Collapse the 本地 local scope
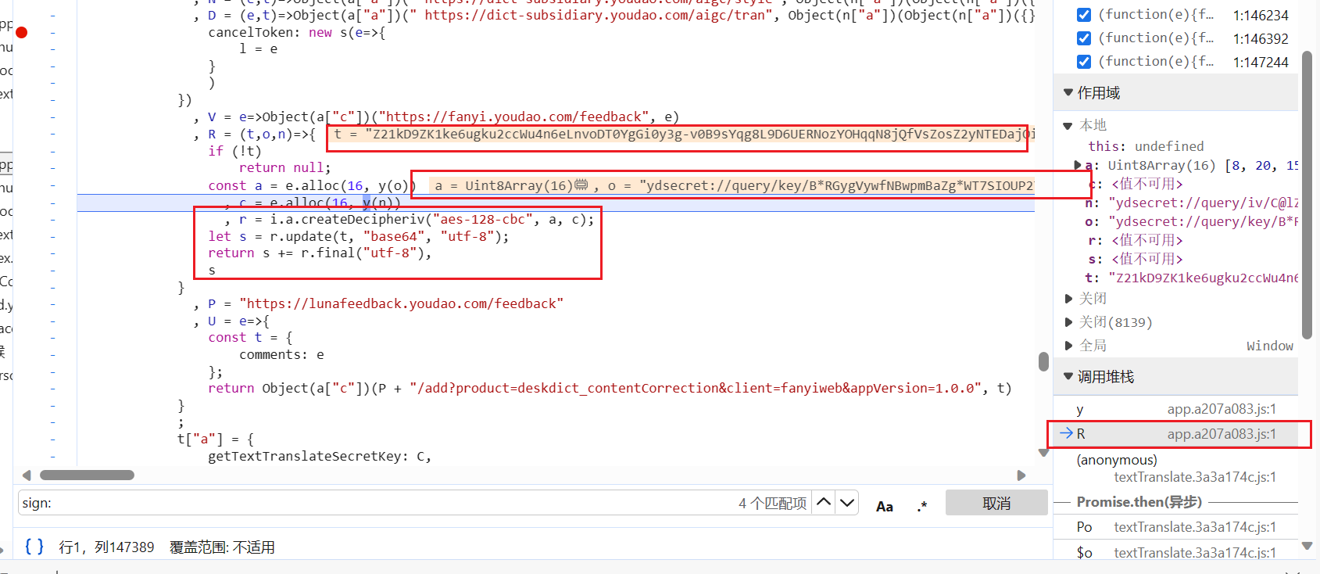Image resolution: width=1320 pixels, height=574 pixels. point(1068,125)
